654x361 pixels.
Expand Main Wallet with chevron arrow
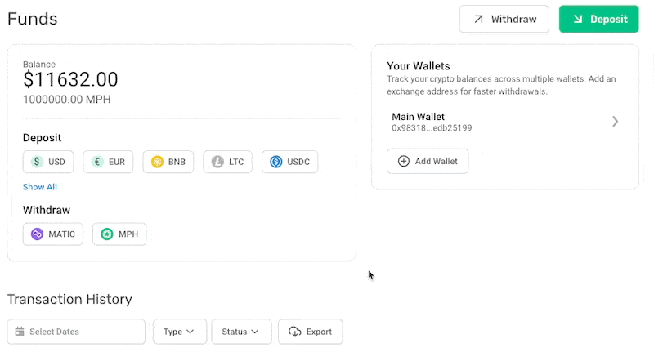point(616,122)
